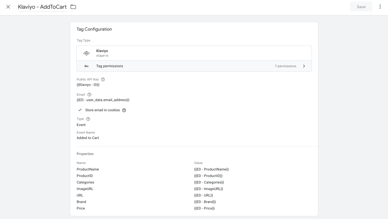Click the Value column header in Properties
Viewport: 388px width, 219px height.
click(198, 163)
